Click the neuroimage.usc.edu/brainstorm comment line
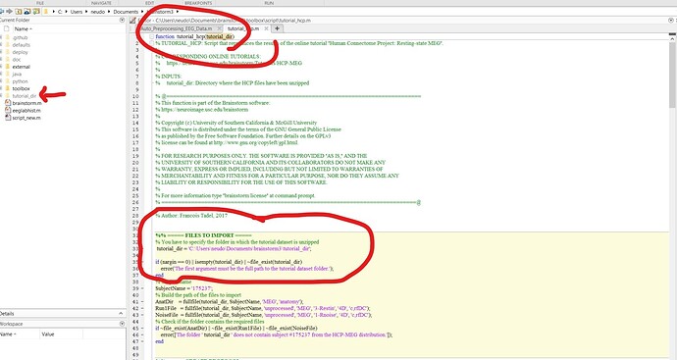 pos(202,110)
